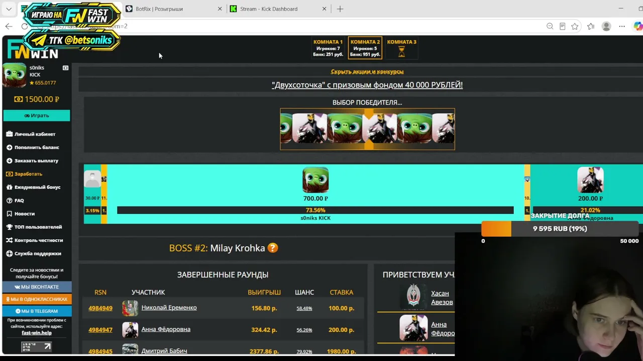Viewport: 643px width, 361px height.
Task: Click the arrow icon button at sidebar bottom
Action: [37, 346]
